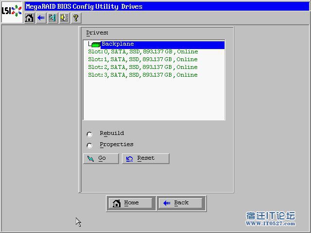Choose the Rebuild radio option
The image size is (311, 233).
(89, 134)
